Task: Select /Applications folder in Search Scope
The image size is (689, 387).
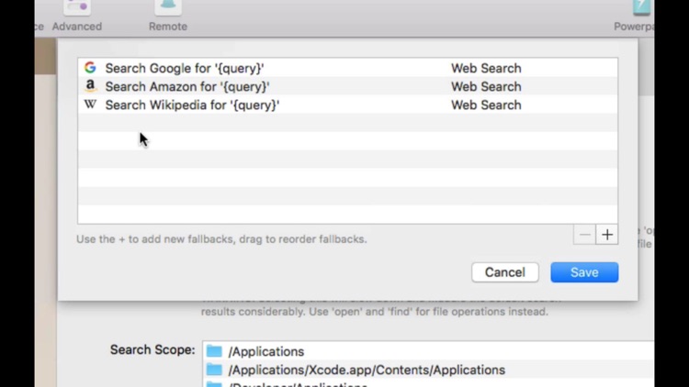Action: point(428,351)
